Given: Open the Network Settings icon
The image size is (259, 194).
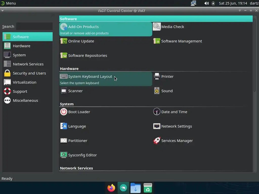Looking at the screenshot, I should (157, 126).
